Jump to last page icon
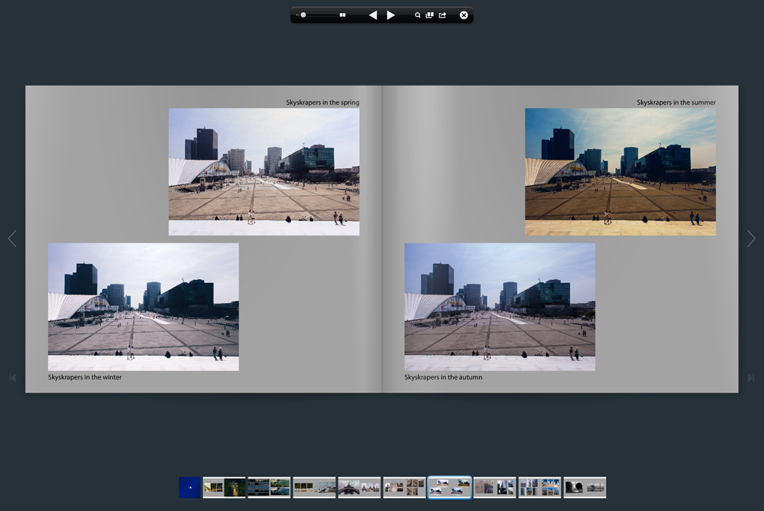 click(751, 378)
